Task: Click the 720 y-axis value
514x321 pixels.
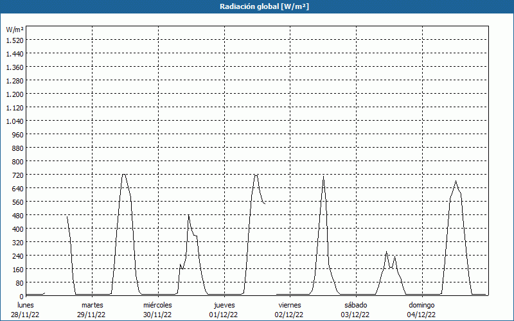Action: pyautogui.click(x=18, y=175)
